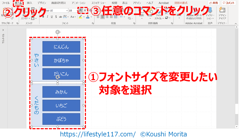The image size is (247, 139).
Task: Open the 挿入 ribbon tab
Action: pos(30,3)
